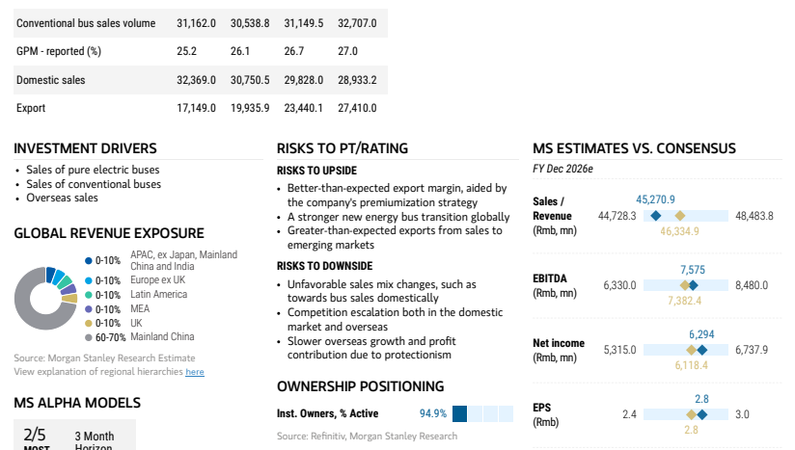Click 'Source: Refinitiv, Morgan Stanley Research' note
The height and width of the screenshot is (450, 795).
367,436
